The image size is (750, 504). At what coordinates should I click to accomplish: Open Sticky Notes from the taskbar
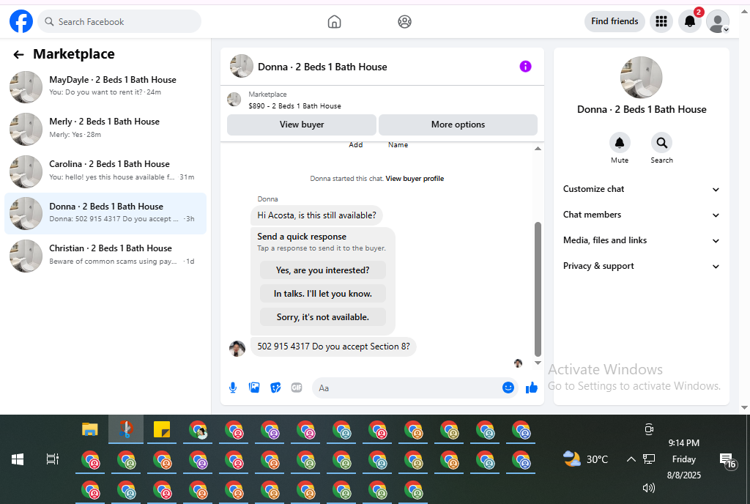click(x=162, y=430)
